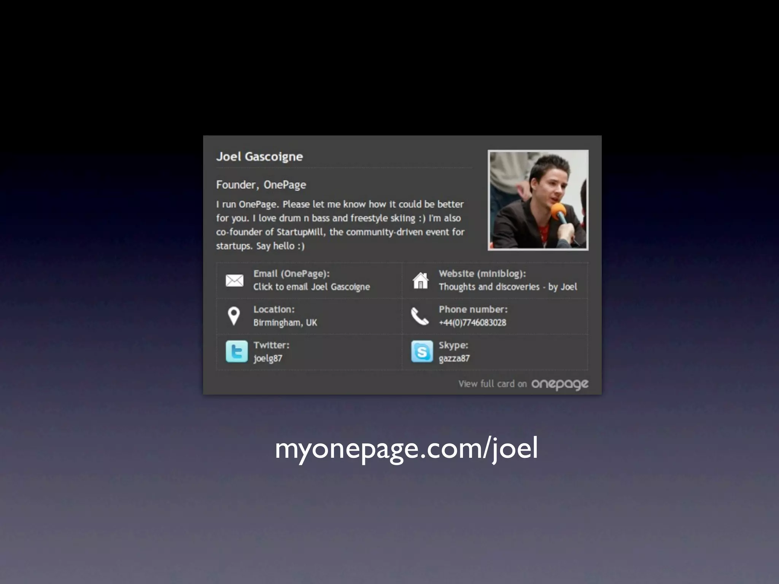Click the 'Twitter:' label
Image resolution: width=779 pixels, height=584 pixels.
tap(271, 345)
